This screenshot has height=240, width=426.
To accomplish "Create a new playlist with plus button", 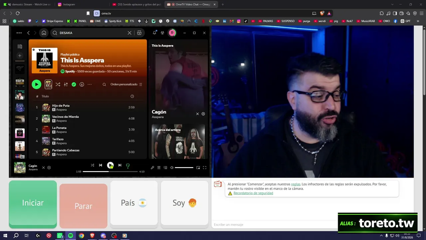I will point(20,56).
